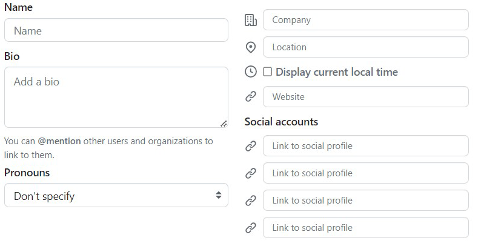Grab the bio textarea resize handle
The width and height of the screenshot is (481, 249).
(x=224, y=123)
